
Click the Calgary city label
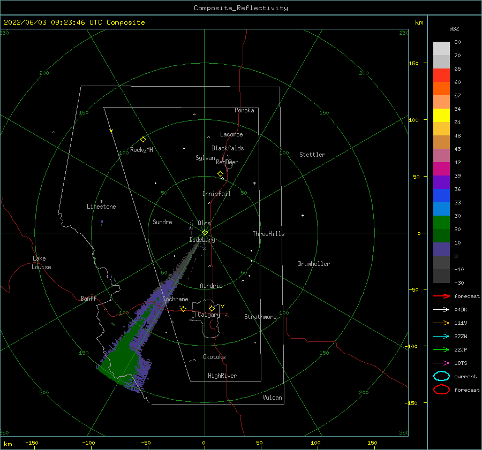209,315
